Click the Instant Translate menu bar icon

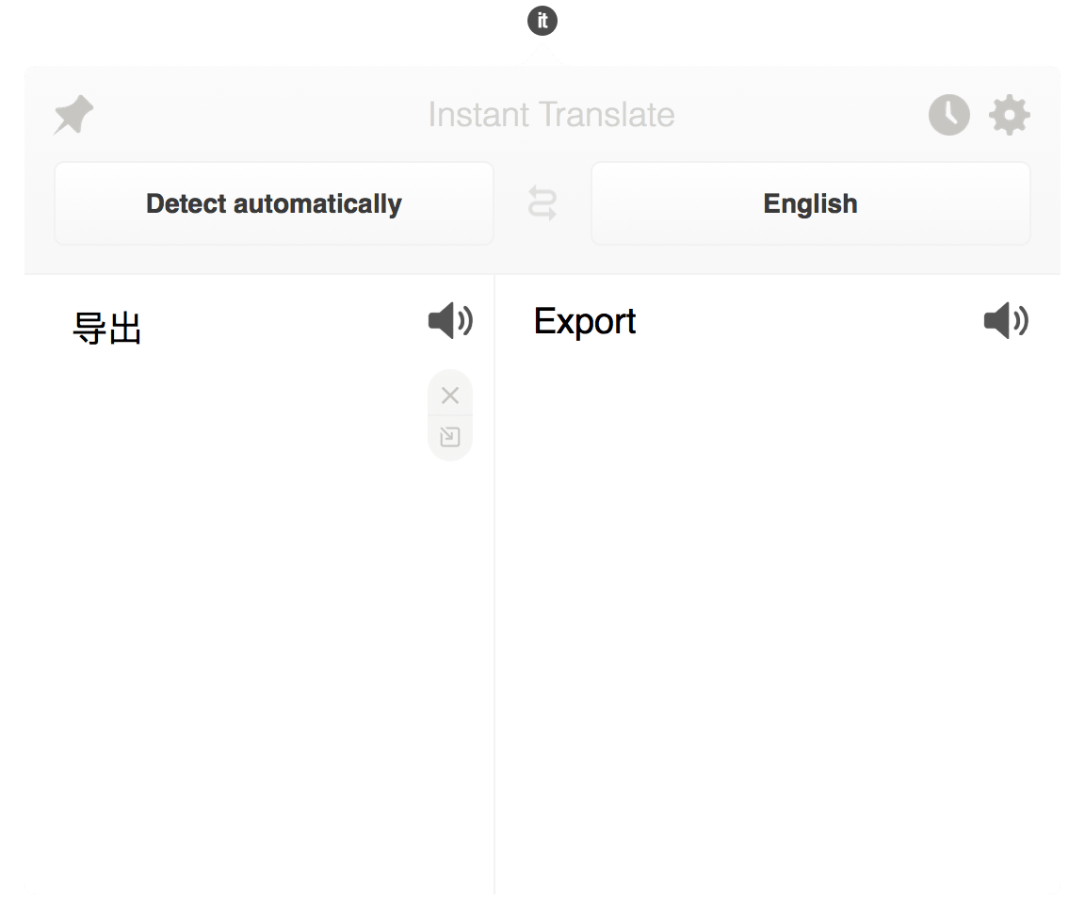coord(542,21)
